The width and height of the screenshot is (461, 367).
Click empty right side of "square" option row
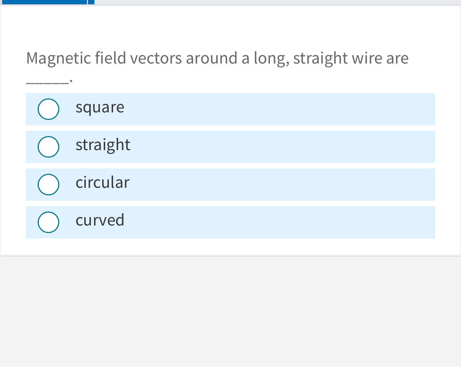(x=323, y=109)
